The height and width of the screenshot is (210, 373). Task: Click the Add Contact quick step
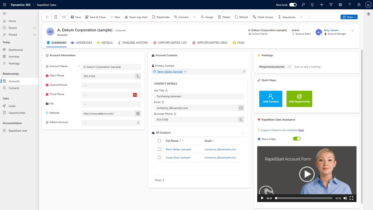[x=271, y=99]
